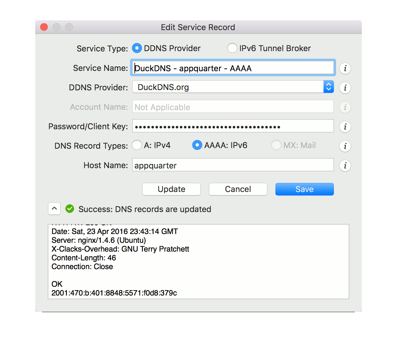View info about DNS Record Types

(x=345, y=146)
